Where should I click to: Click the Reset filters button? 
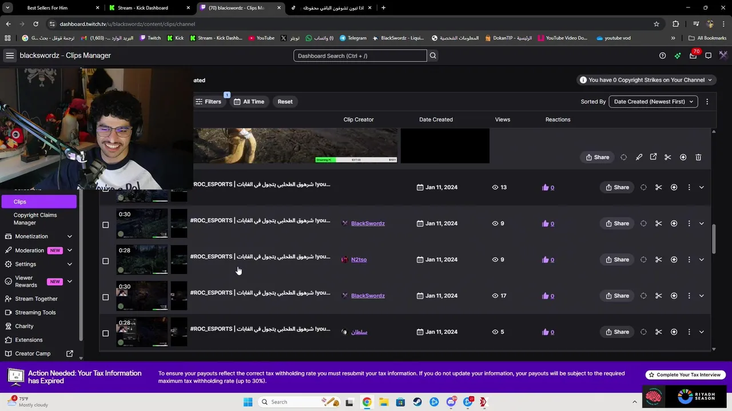(285, 102)
